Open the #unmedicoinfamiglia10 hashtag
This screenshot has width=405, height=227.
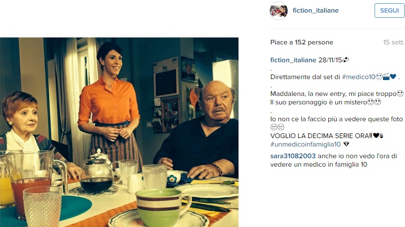click(305, 144)
